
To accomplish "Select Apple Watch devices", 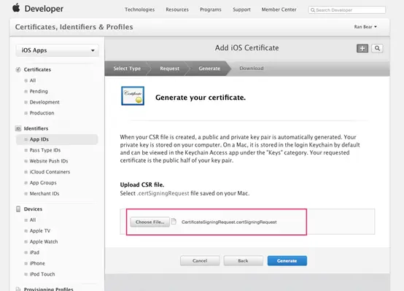I will [44, 241].
